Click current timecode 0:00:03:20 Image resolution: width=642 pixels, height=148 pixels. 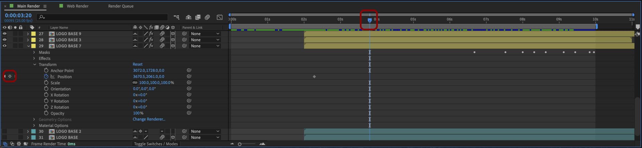point(18,15)
